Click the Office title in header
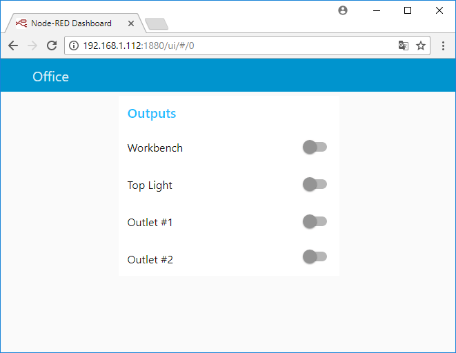The height and width of the screenshot is (353, 456). 50,77
